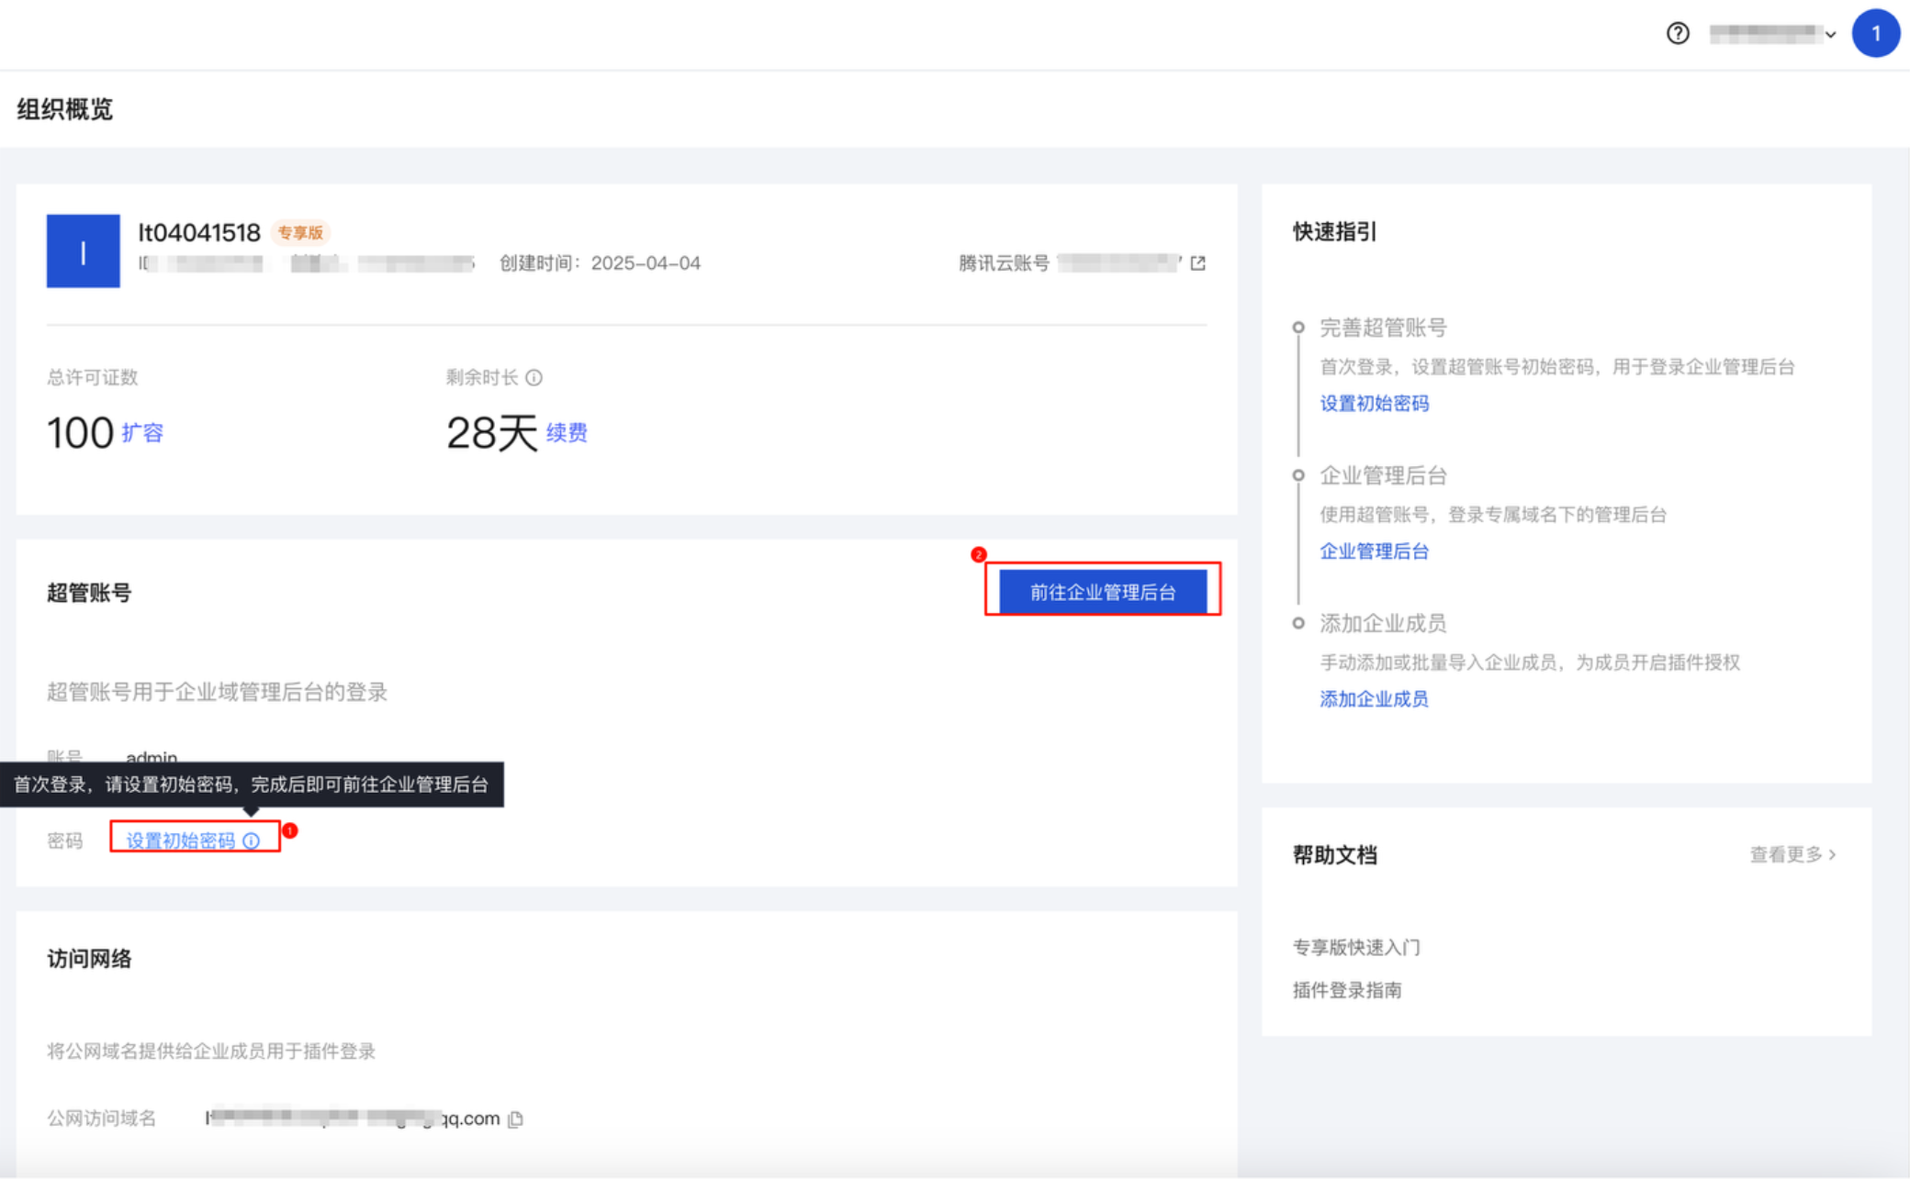Image resolution: width=1910 pixels, height=1180 pixels.
Task: Open 添加企业成员 link in quick guide
Action: pos(1374,699)
